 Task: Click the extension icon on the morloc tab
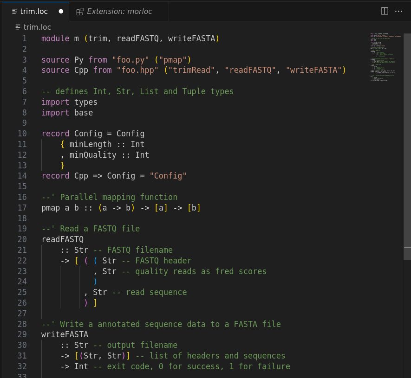80,12
